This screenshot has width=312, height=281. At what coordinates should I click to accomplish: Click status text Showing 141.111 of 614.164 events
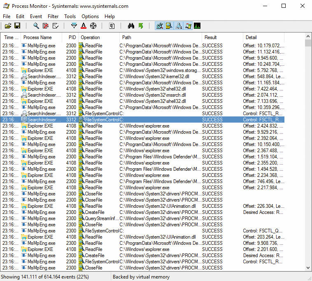[x=45, y=277]
